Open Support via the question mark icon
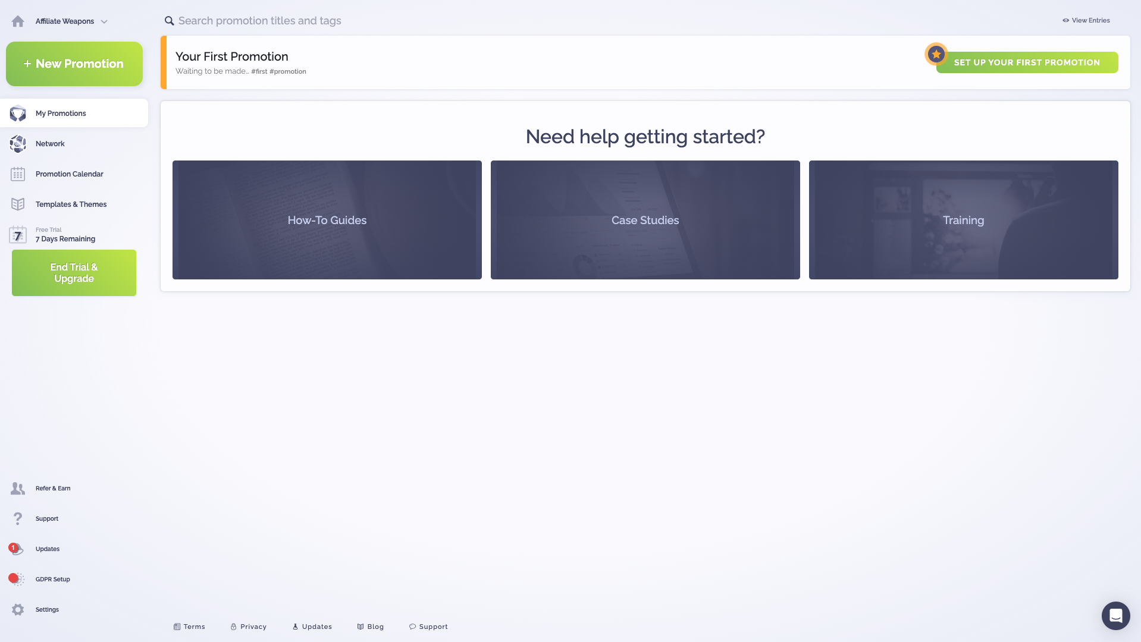 coord(17,518)
